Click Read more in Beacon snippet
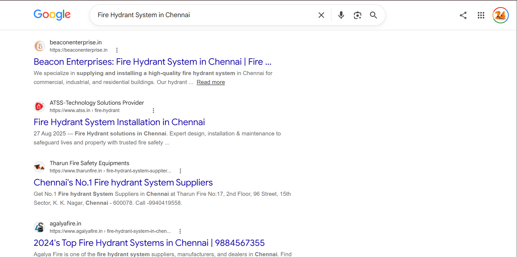Screen dimensions: 517x257 [x=211, y=82]
